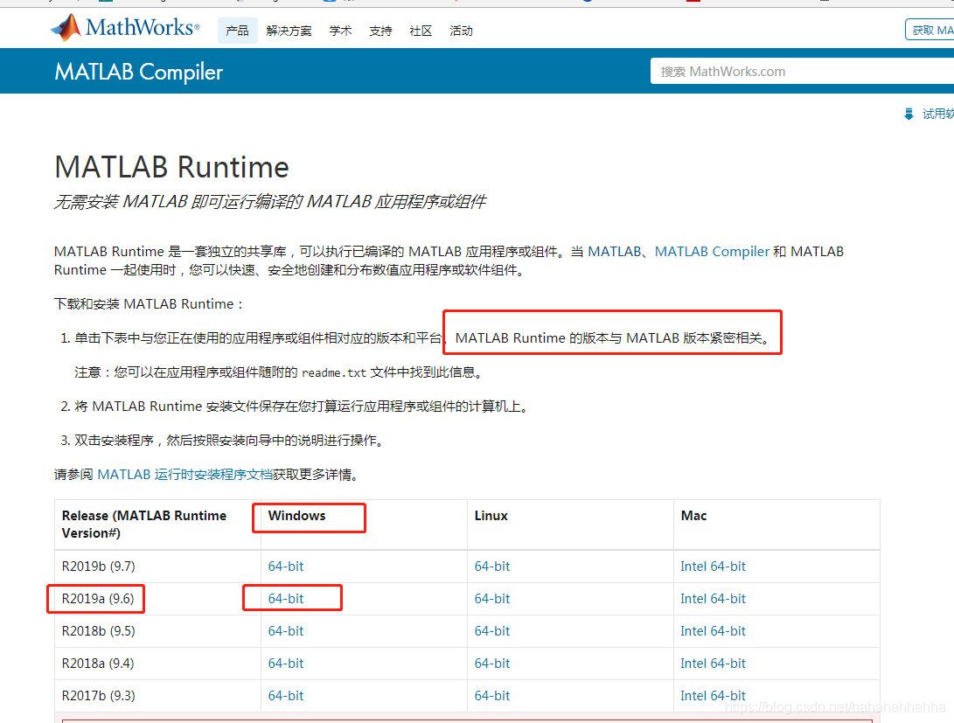Open the MATLAB link in the intro paragraph
954x723 pixels.
click(x=614, y=251)
